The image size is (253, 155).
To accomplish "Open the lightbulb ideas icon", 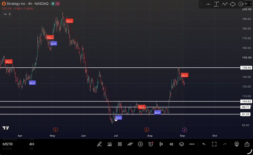I will (x=237, y=144).
